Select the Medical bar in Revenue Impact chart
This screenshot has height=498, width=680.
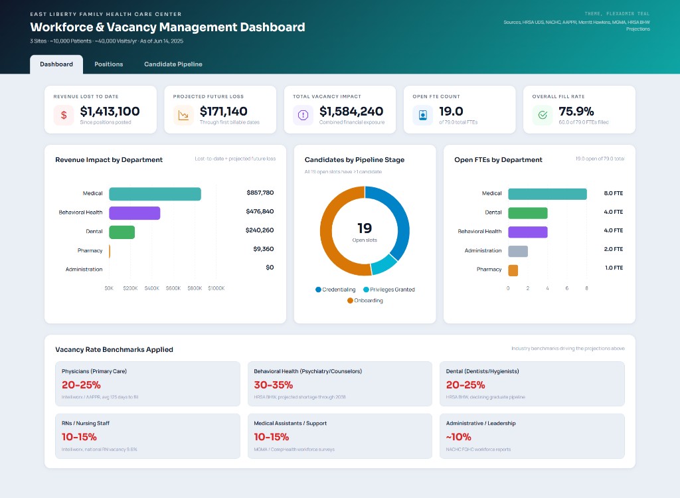click(155, 194)
